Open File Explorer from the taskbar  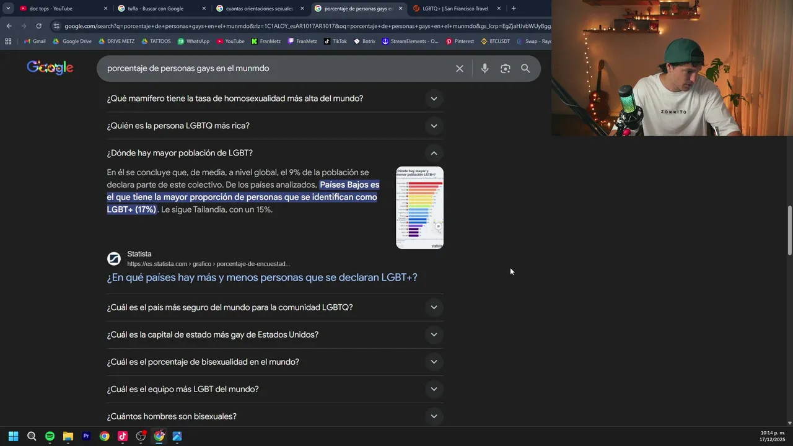point(68,436)
